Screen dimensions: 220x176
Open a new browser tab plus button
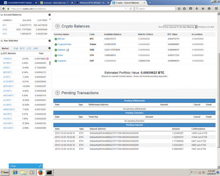point(150,3)
